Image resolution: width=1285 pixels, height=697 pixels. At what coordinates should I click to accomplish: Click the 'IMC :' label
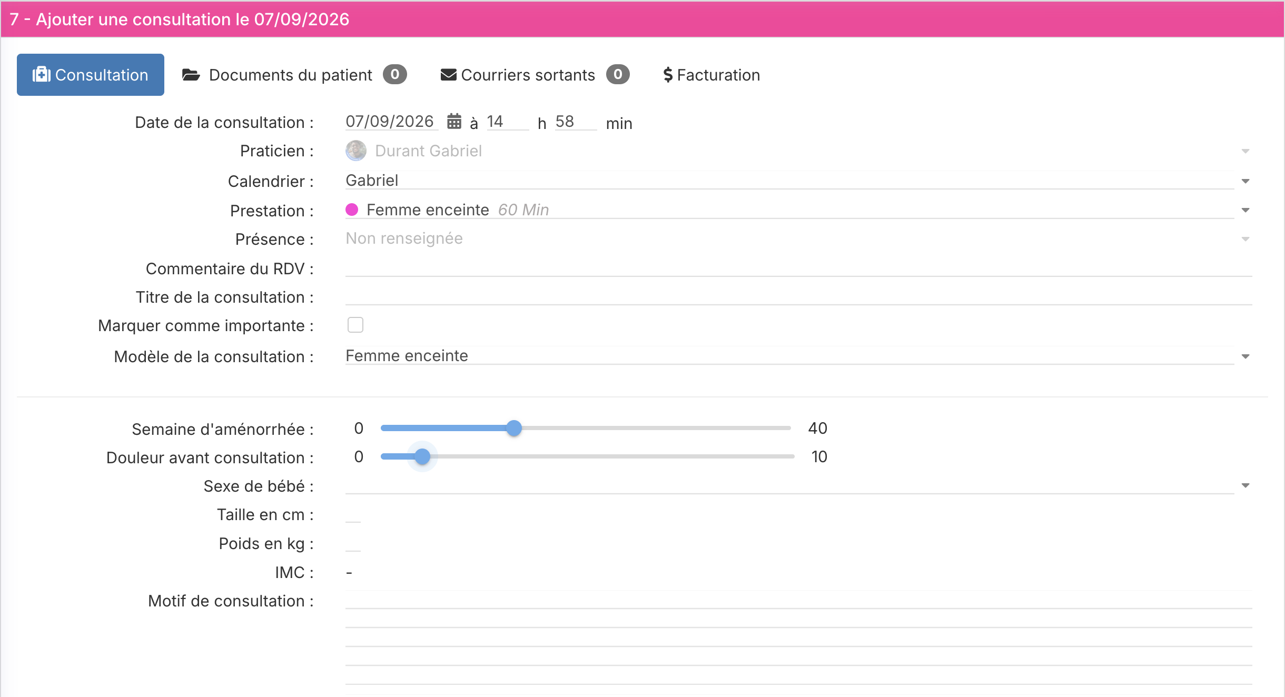pos(294,572)
